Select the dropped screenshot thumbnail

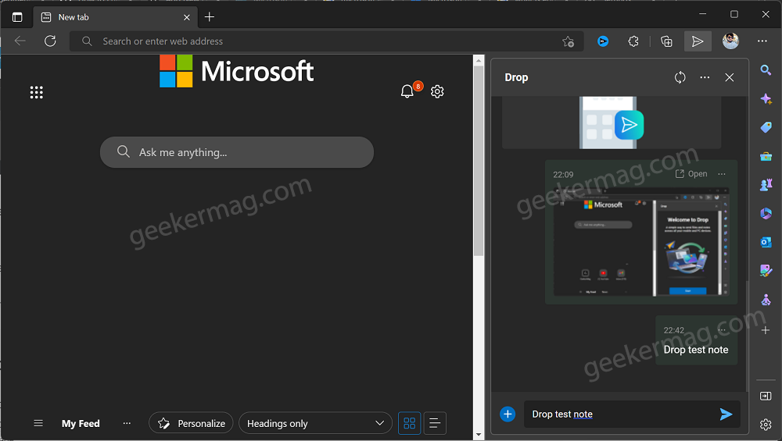coord(641,241)
